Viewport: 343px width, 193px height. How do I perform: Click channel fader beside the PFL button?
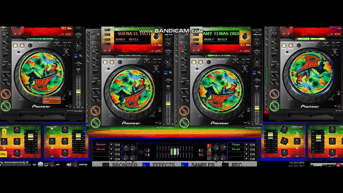coord(30,136)
